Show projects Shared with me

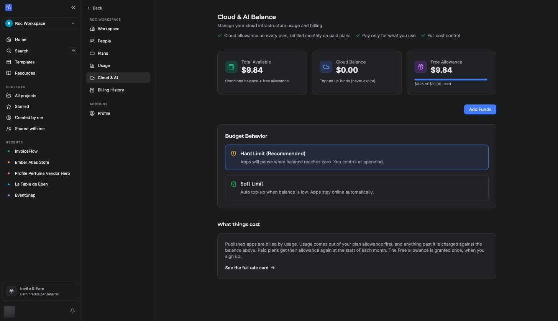pyautogui.click(x=40, y=129)
